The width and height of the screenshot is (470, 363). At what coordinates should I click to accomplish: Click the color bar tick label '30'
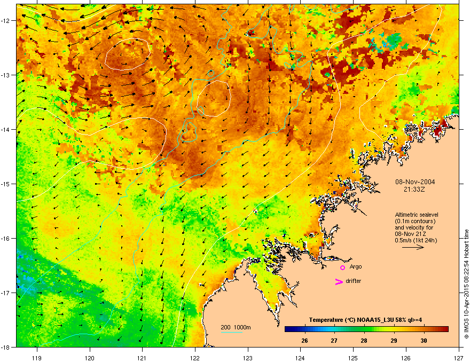pos(423,341)
